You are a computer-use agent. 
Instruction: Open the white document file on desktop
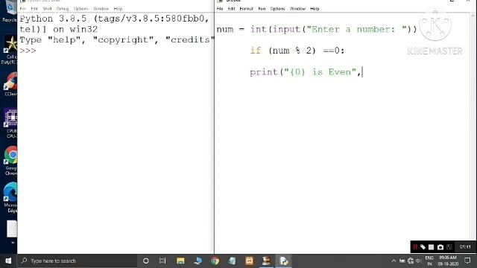pos(12,232)
